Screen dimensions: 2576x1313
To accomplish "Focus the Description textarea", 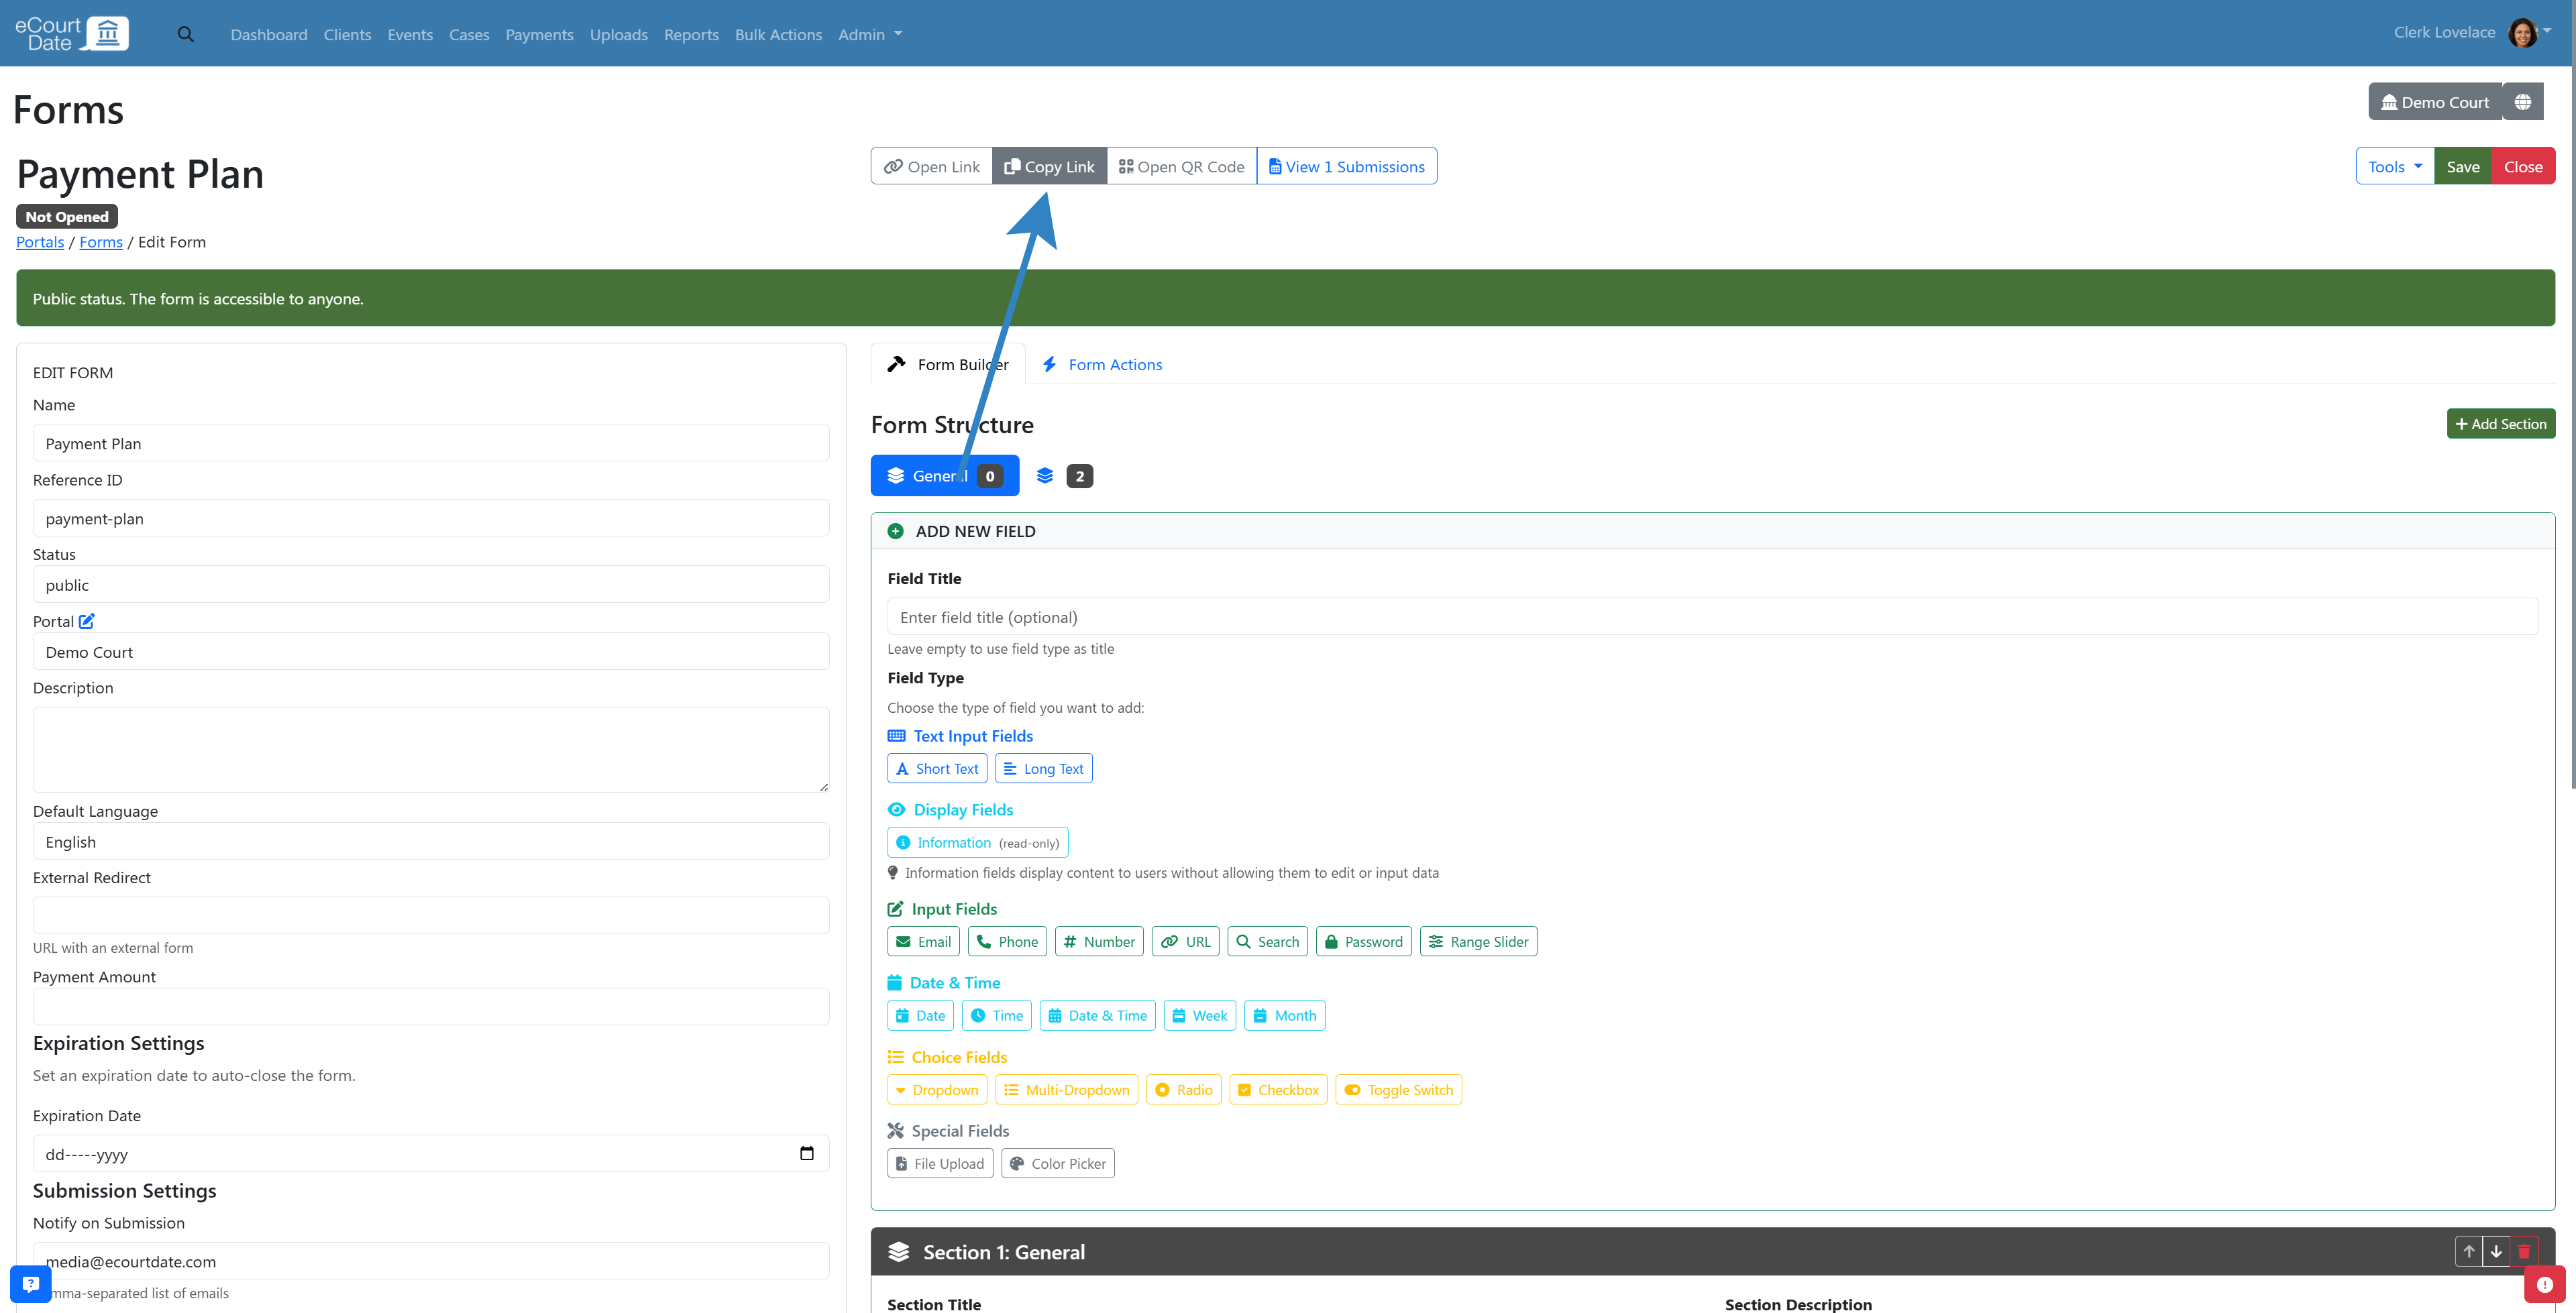I will point(431,749).
